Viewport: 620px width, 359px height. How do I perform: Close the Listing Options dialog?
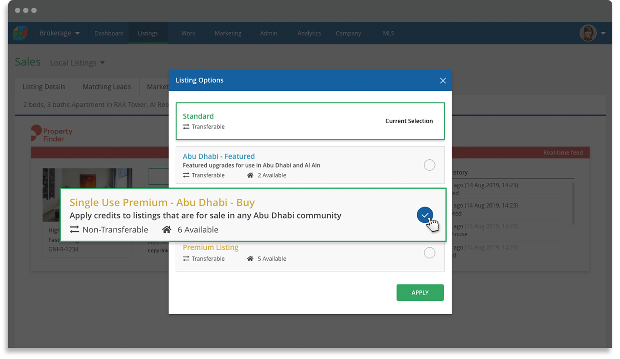point(443,80)
